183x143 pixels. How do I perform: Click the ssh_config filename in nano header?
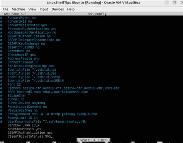tap(97, 14)
